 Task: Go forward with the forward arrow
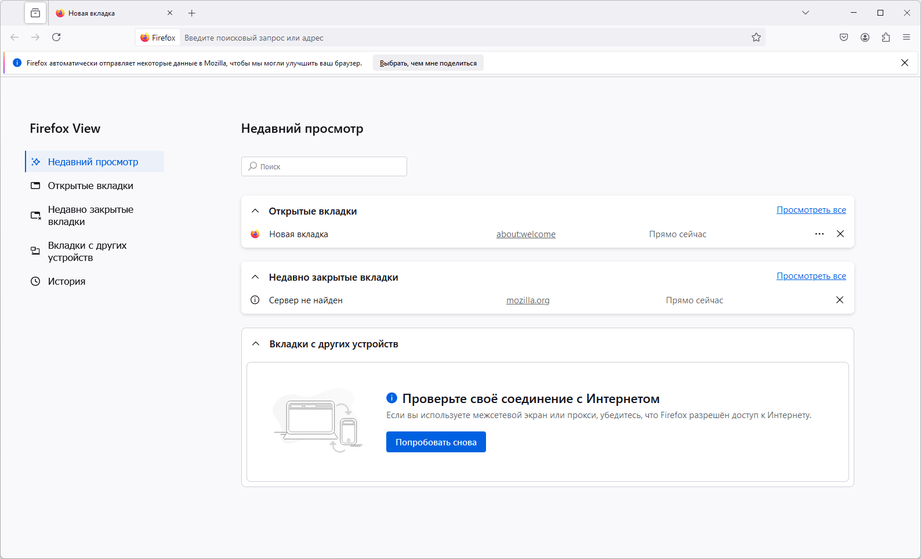35,37
